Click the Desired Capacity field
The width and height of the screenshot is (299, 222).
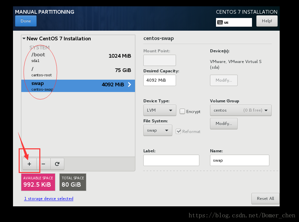click(160, 80)
